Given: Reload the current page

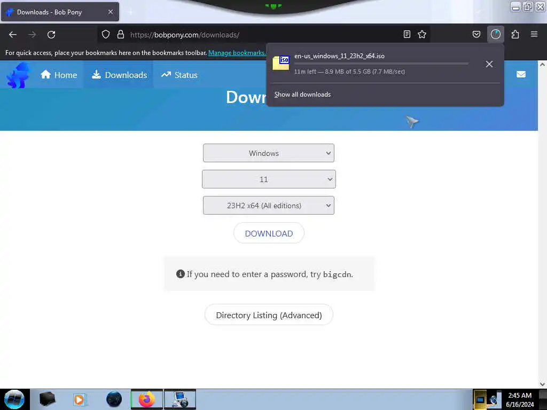Looking at the screenshot, I should pyautogui.click(x=51, y=35).
